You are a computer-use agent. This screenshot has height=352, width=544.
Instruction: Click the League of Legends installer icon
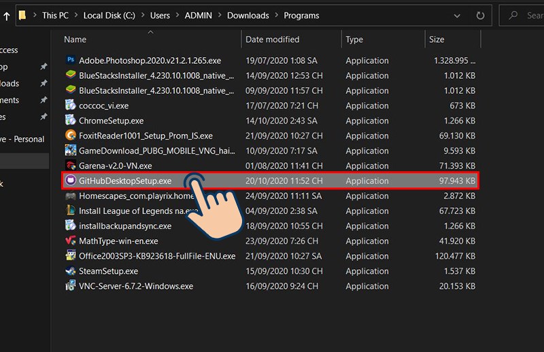click(71, 211)
